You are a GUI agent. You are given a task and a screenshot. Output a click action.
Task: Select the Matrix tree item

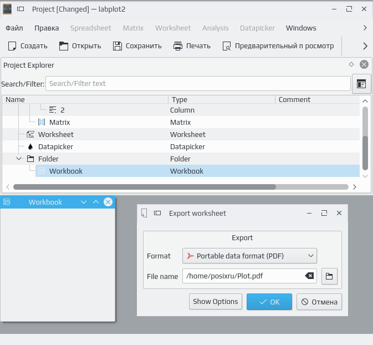pyautogui.click(x=59, y=123)
